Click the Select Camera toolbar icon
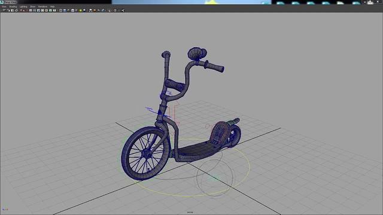This screenshot has height=215, width=383. [4, 11]
